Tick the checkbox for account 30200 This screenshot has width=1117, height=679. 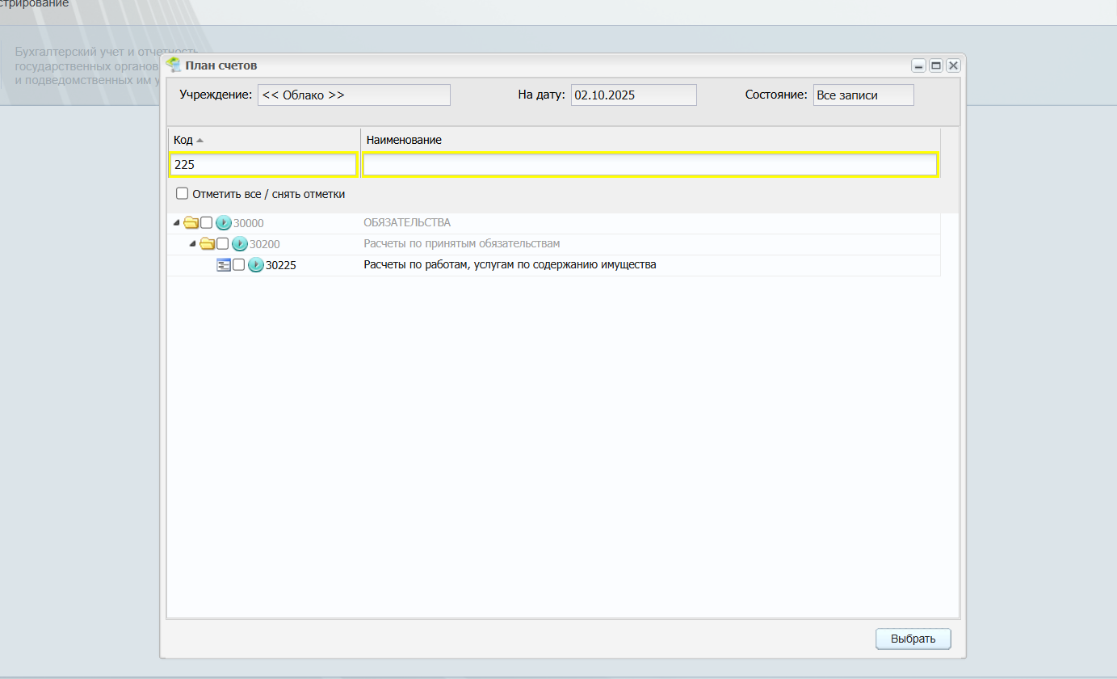click(x=223, y=243)
